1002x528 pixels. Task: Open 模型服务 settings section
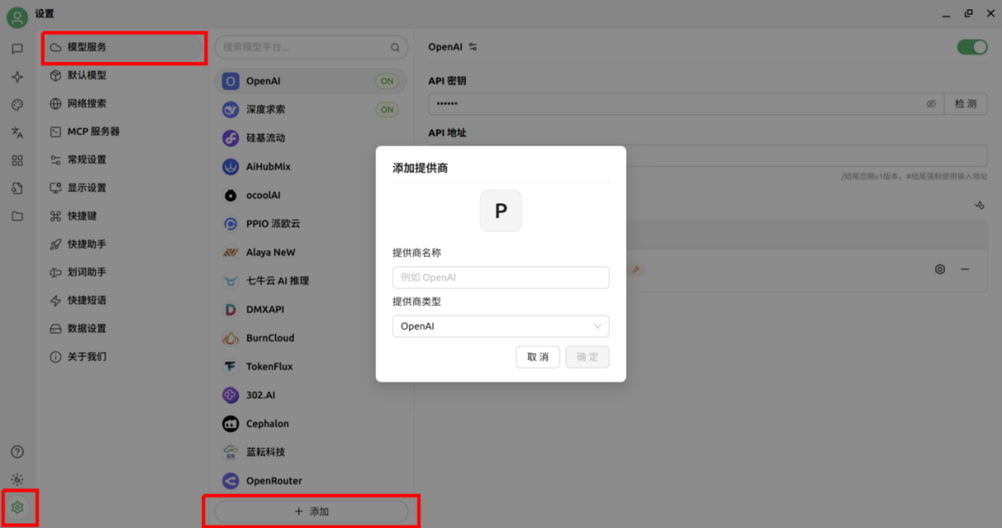click(x=123, y=47)
